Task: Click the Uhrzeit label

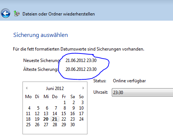Action: [x=101, y=92]
